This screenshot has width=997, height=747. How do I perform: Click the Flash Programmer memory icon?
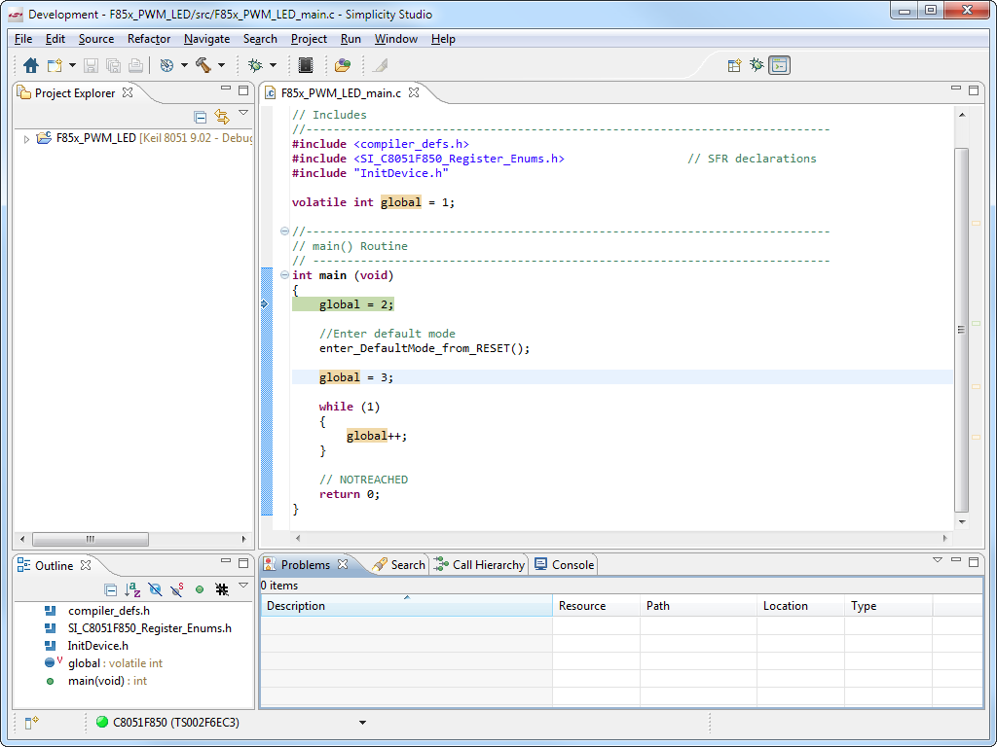click(306, 65)
